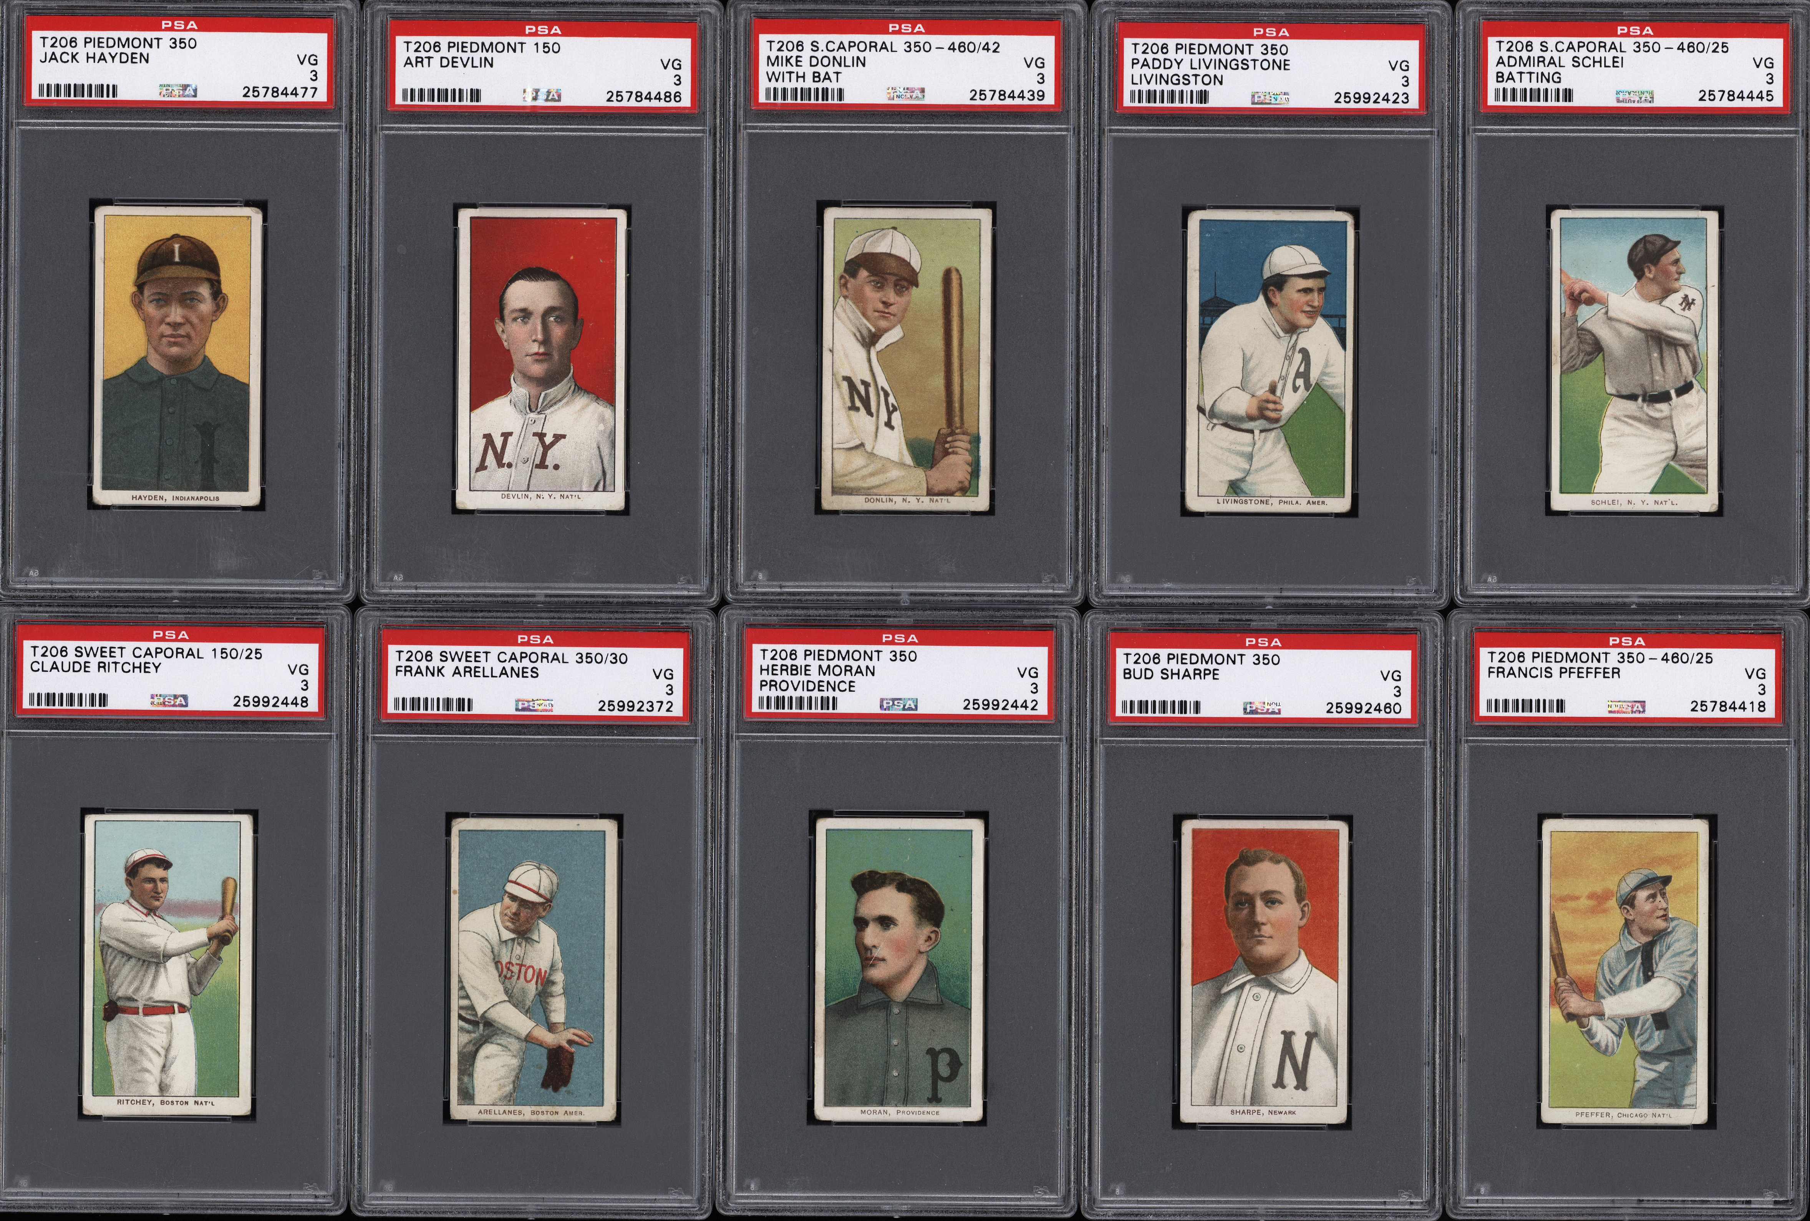Click cert number 25992372

tap(635, 706)
